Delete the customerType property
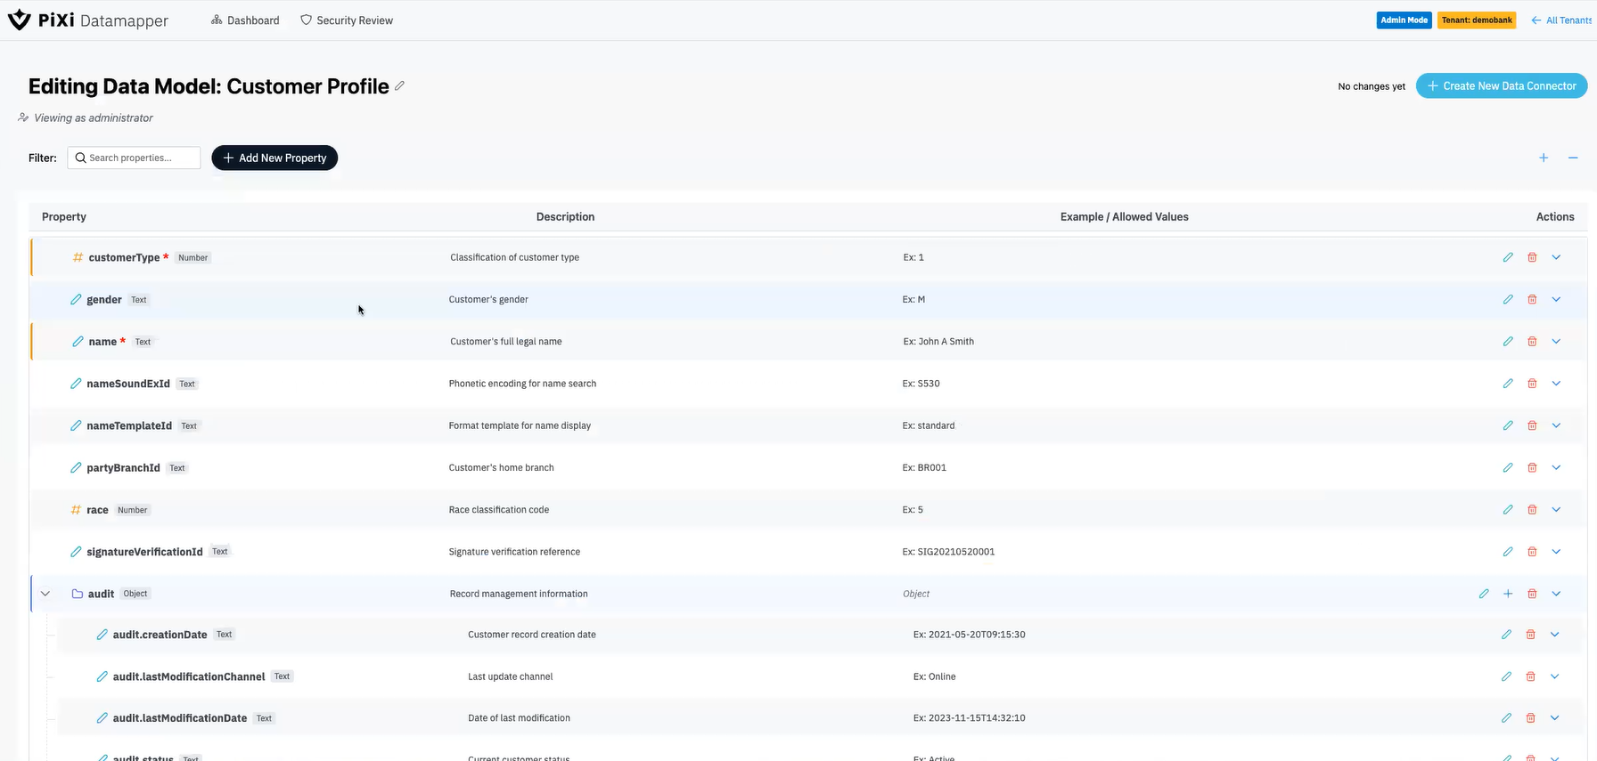This screenshot has width=1597, height=761. pyautogui.click(x=1532, y=257)
